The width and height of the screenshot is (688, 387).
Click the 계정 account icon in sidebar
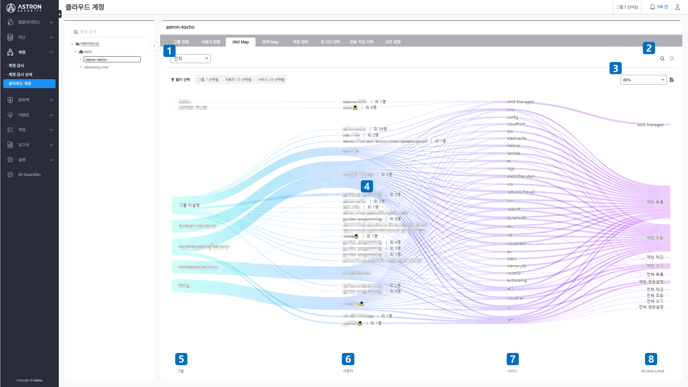10,52
